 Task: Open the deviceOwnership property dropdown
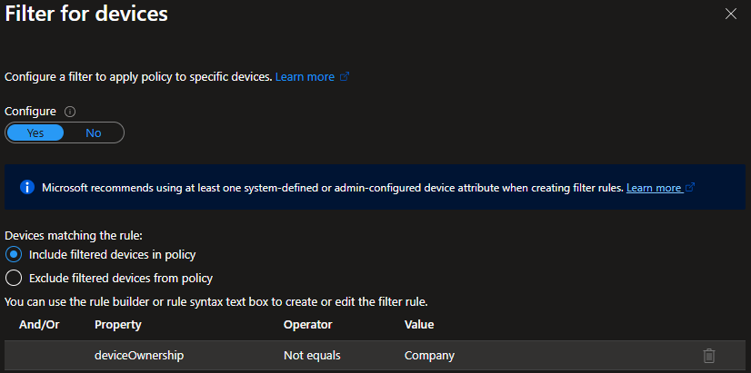coord(138,356)
